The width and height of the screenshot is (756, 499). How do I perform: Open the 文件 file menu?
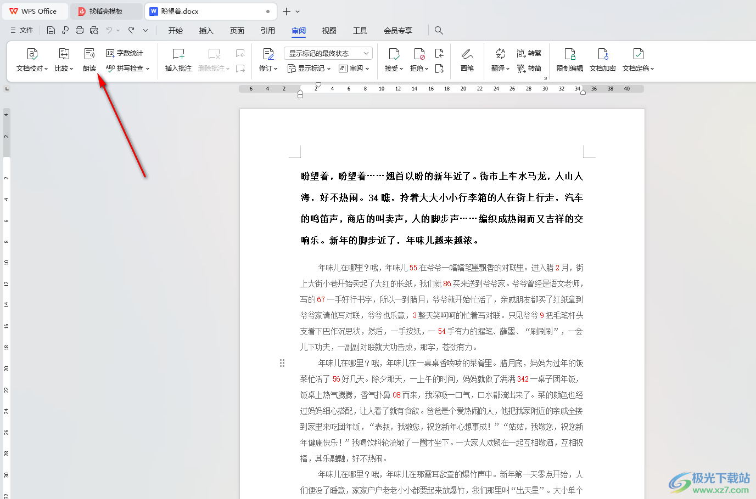click(22, 31)
